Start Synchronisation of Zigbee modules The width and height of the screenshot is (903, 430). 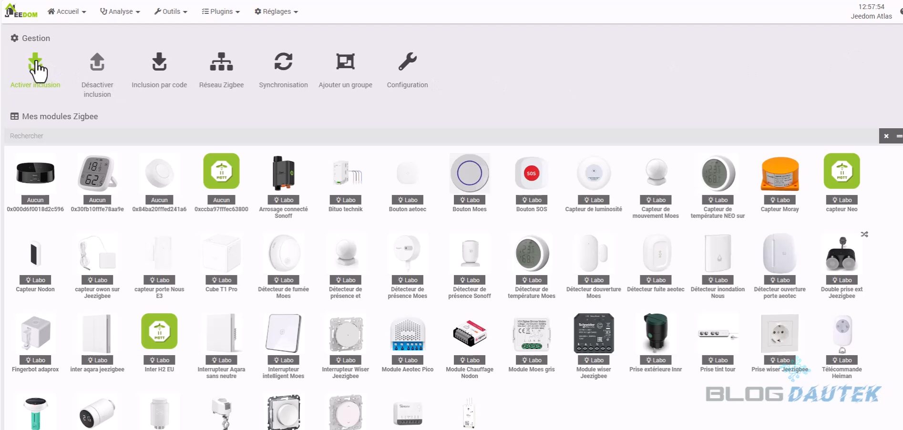point(283,62)
